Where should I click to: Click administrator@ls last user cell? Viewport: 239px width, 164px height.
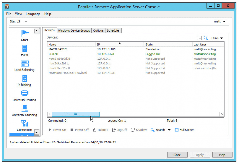205,68
